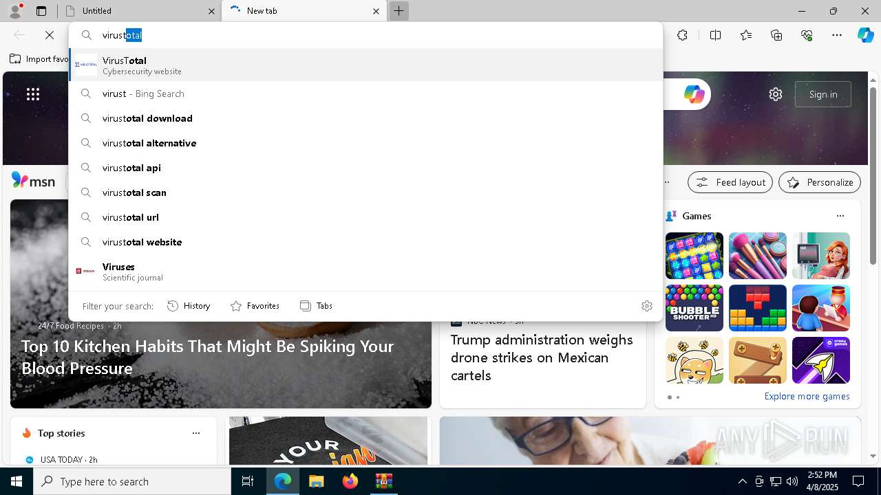The image size is (881, 495).
Task: Select the 'virust - Bing Search' suggestion
Action: [x=365, y=93]
